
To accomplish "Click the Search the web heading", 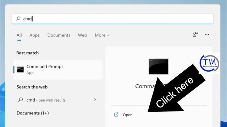I will pos(32,87).
